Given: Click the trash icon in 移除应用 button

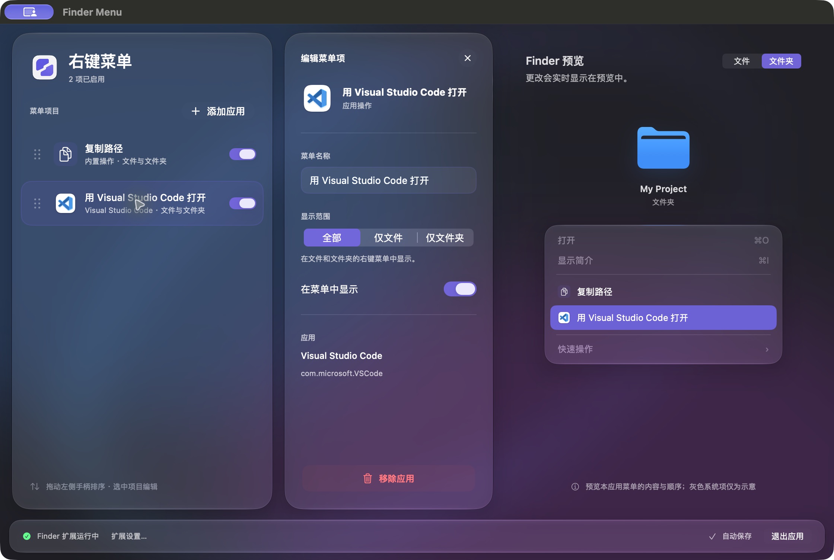Looking at the screenshot, I should pos(367,478).
